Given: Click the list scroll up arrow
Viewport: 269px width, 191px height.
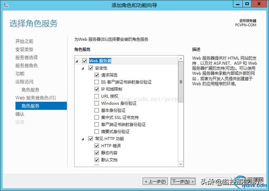Looking at the screenshot, I should 181,59.
